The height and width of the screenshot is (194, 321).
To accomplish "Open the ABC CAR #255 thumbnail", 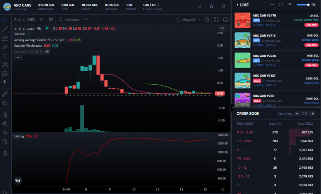I will click(242, 99).
